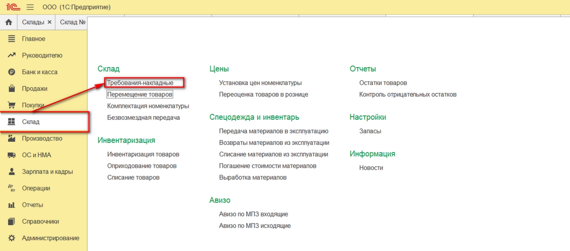The image size is (570, 251).
Task: Open the Администрирование gear icon
Action: (12, 238)
